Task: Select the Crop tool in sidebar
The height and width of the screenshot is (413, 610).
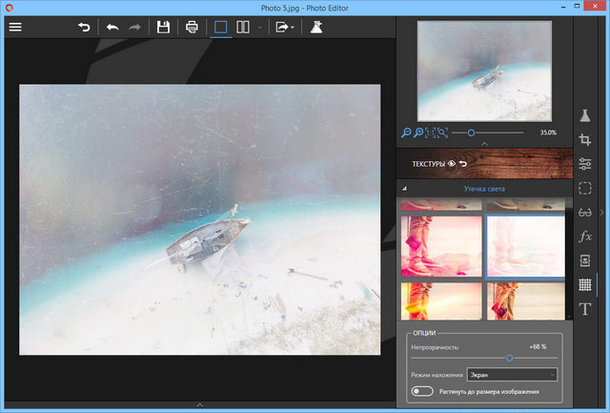Action: click(x=585, y=140)
